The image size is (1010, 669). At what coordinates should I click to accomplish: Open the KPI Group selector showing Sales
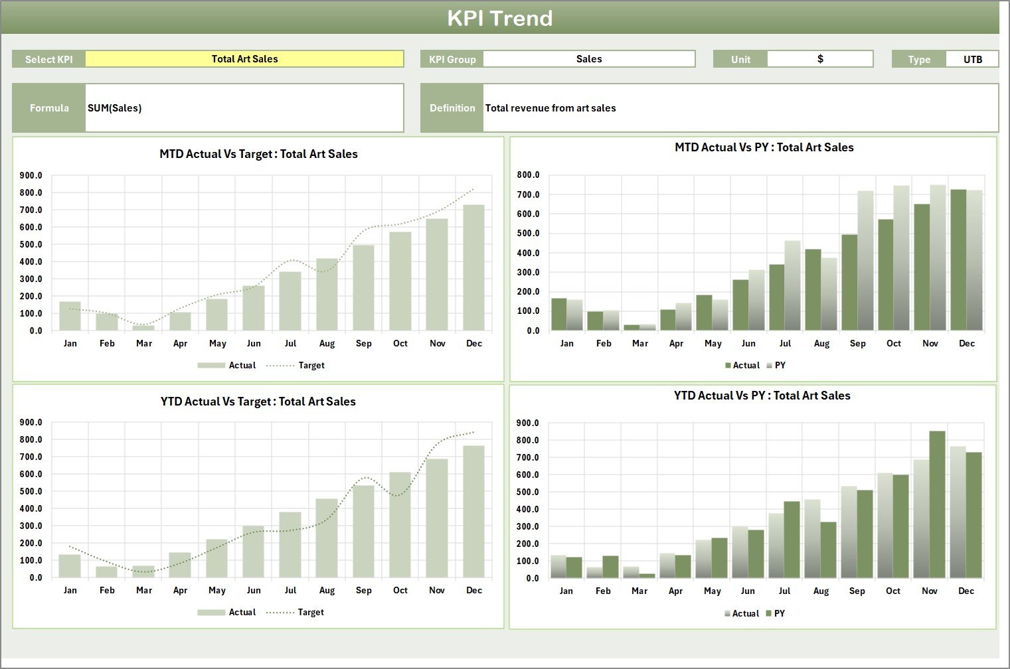[x=589, y=58]
